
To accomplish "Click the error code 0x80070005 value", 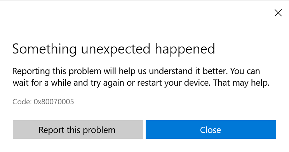I will (54, 102).
